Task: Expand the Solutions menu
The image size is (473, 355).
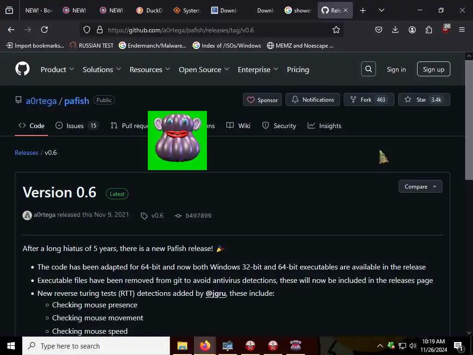Action: [x=102, y=69]
